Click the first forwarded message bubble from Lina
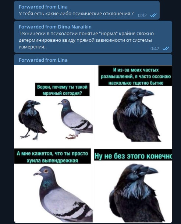 [87, 10]
